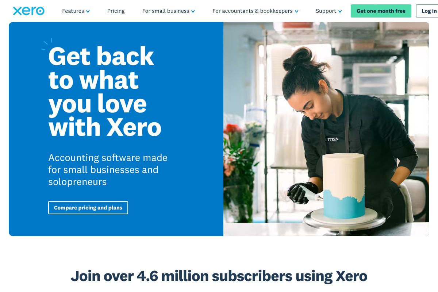The height and width of the screenshot is (292, 438).
Task: Click the Accounting software made for small businesses text
Action: pyautogui.click(x=108, y=170)
